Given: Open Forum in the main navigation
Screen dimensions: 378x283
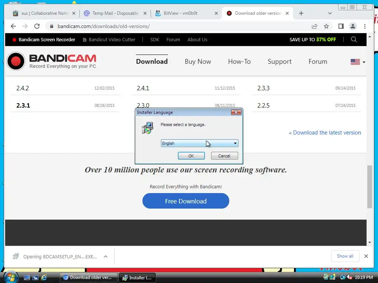Looking at the screenshot, I should (x=318, y=62).
